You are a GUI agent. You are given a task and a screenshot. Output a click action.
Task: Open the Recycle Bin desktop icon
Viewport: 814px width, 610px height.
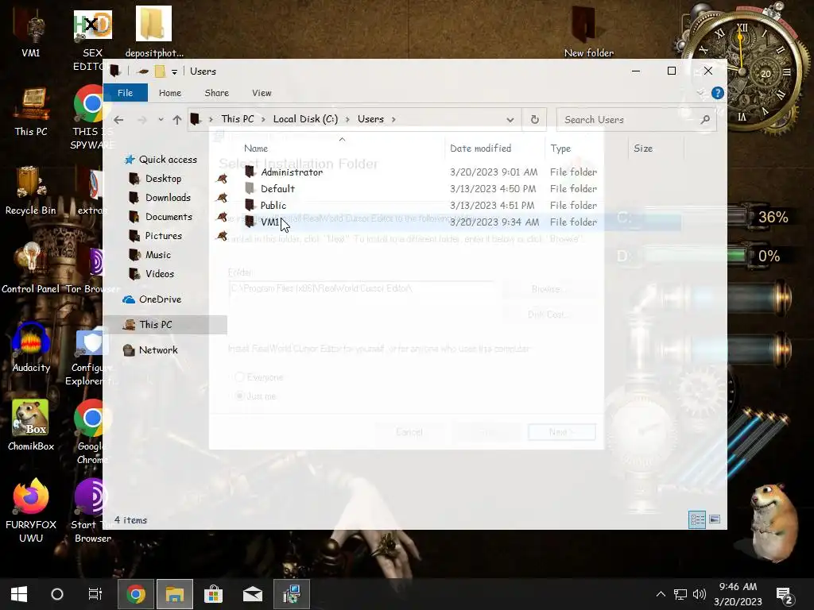click(x=31, y=191)
